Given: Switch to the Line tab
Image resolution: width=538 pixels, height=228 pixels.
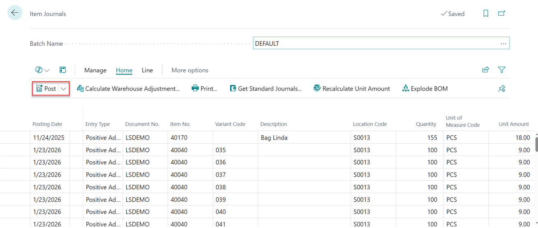Looking at the screenshot, I should (x=147, y=70).
